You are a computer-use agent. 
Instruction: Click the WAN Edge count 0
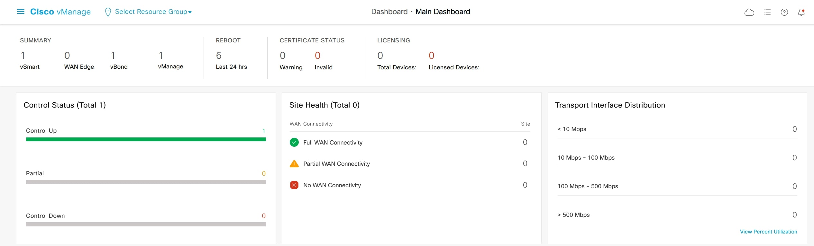(67, 56)
